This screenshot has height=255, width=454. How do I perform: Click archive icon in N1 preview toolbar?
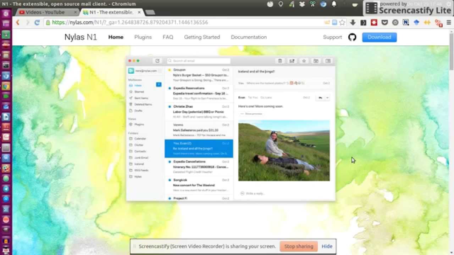292,61
